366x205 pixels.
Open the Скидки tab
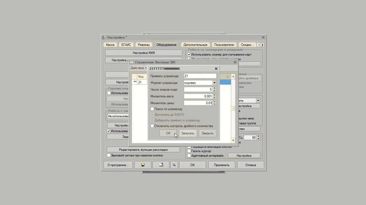(246, 44)
